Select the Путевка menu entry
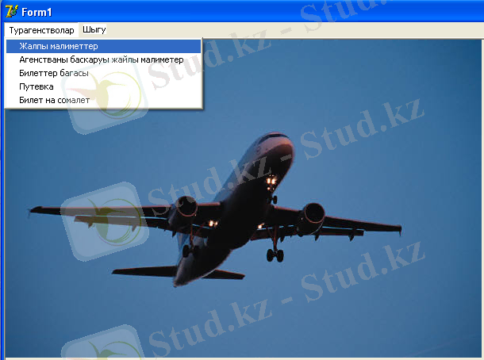 (x=103, y=86)
